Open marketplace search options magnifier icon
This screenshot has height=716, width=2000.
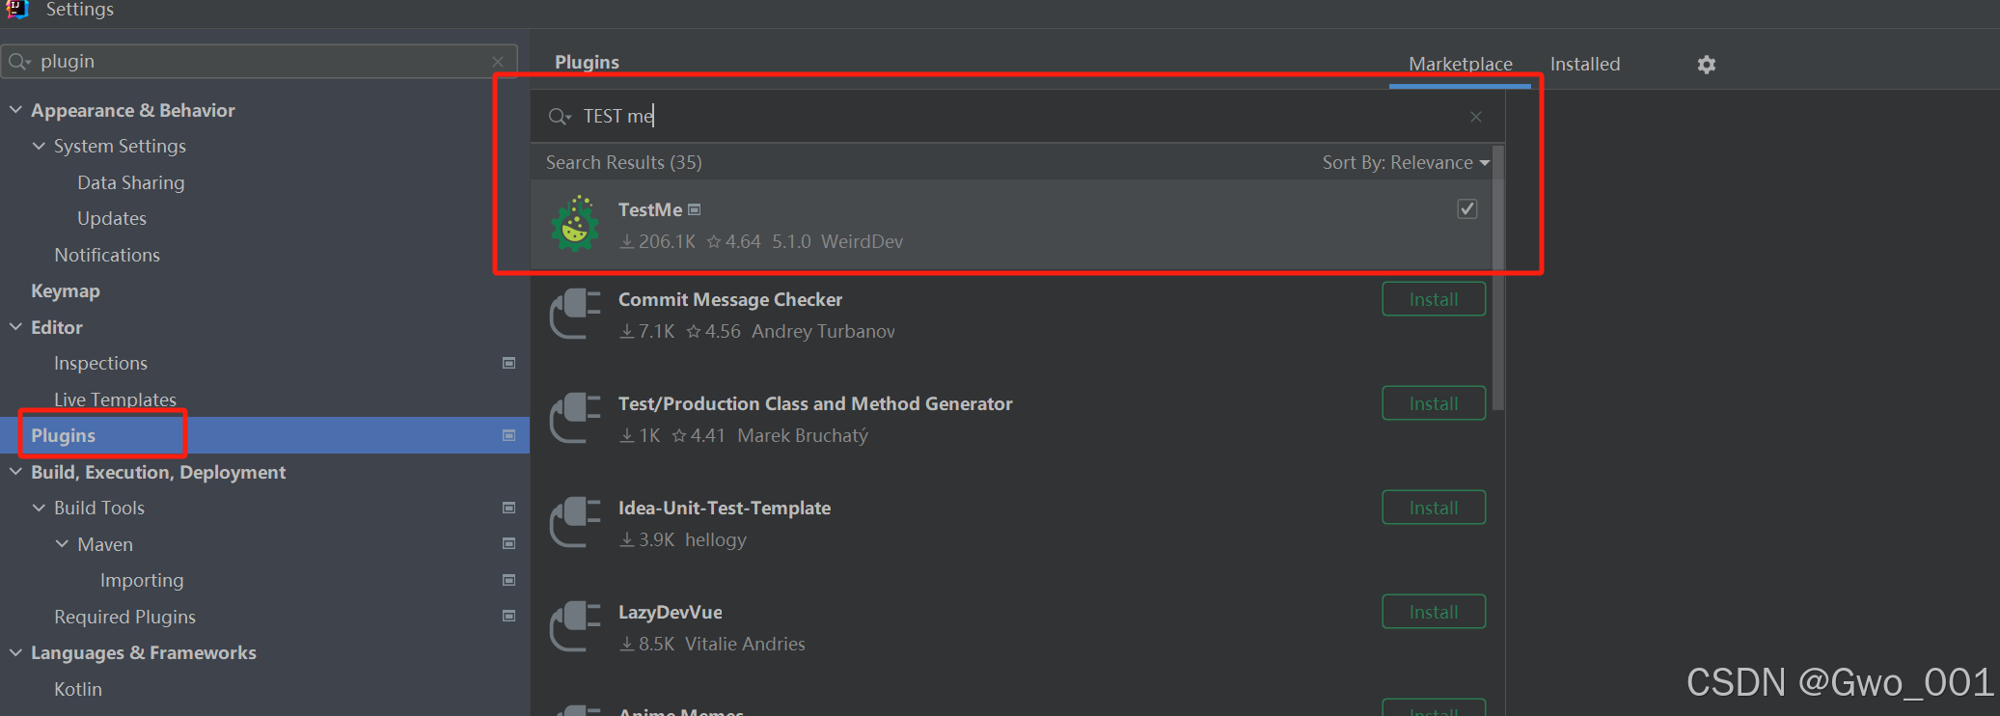click(560, 117)
